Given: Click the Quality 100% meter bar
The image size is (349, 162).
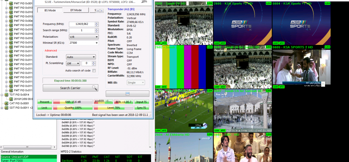Looking at the screenshot, I should click(73, 108).
